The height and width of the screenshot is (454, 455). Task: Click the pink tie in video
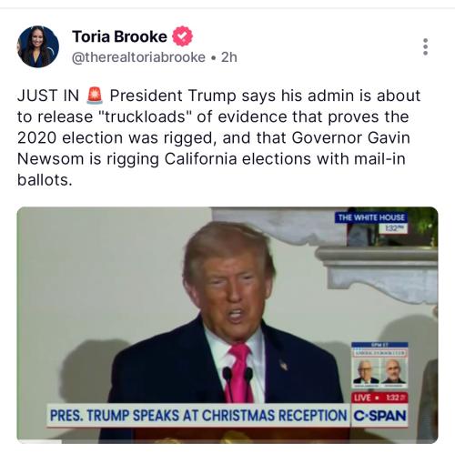click(240, 373)
